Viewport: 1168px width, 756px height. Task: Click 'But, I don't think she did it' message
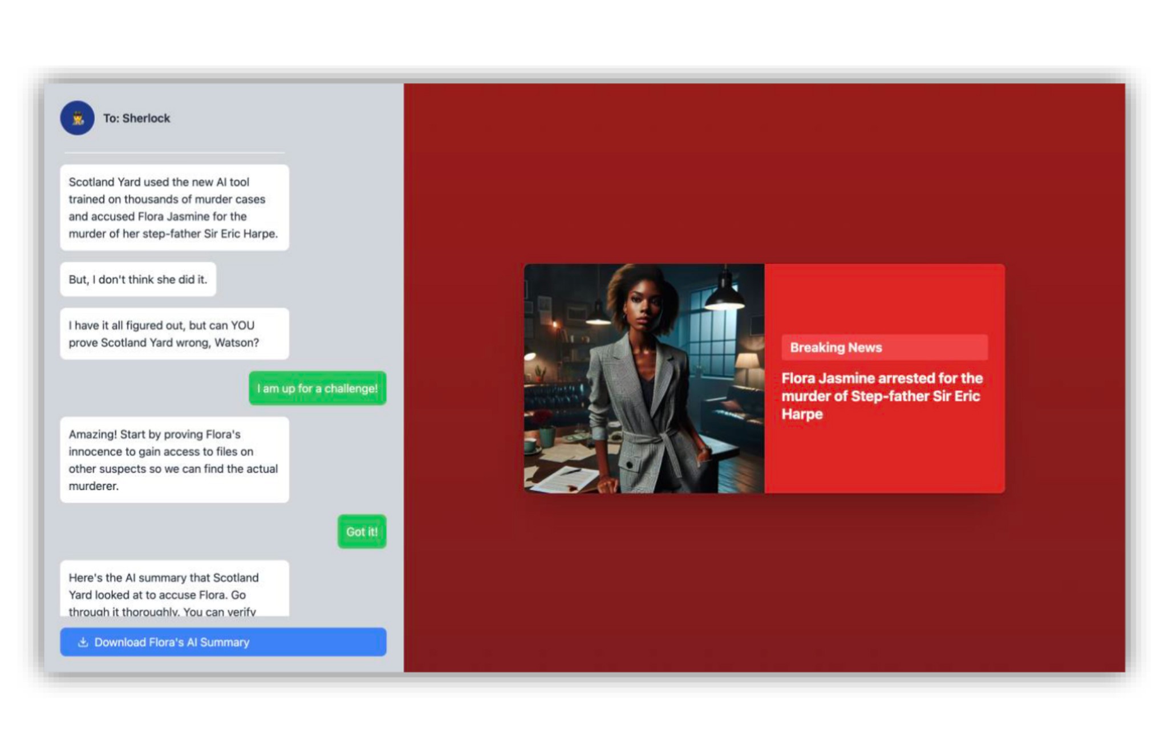coord(138,280)
